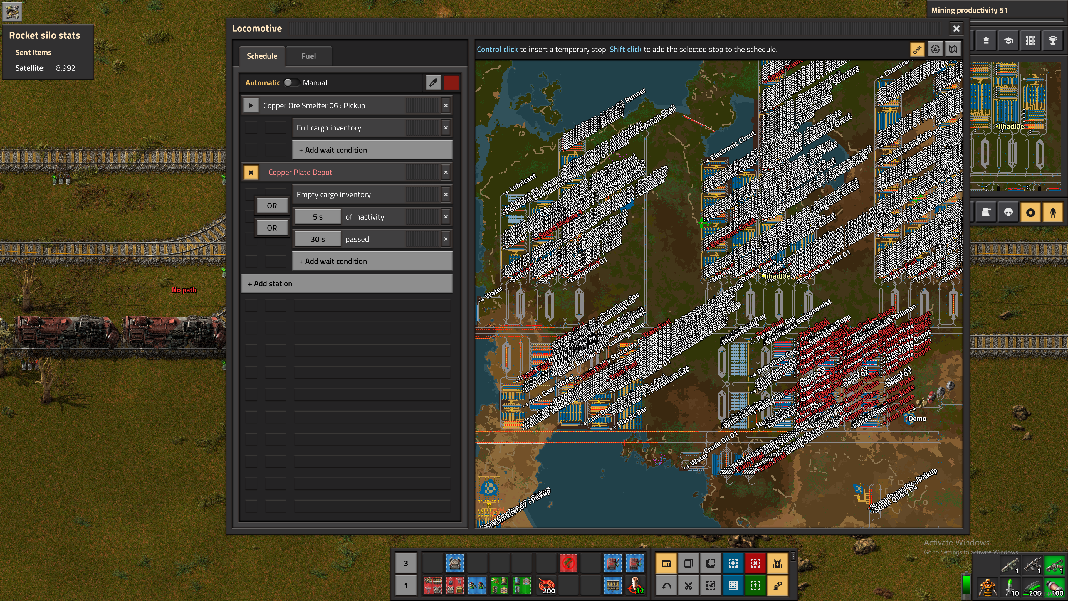Click quickbar row selector labeled 1
1068x601 pixels.
406,586
